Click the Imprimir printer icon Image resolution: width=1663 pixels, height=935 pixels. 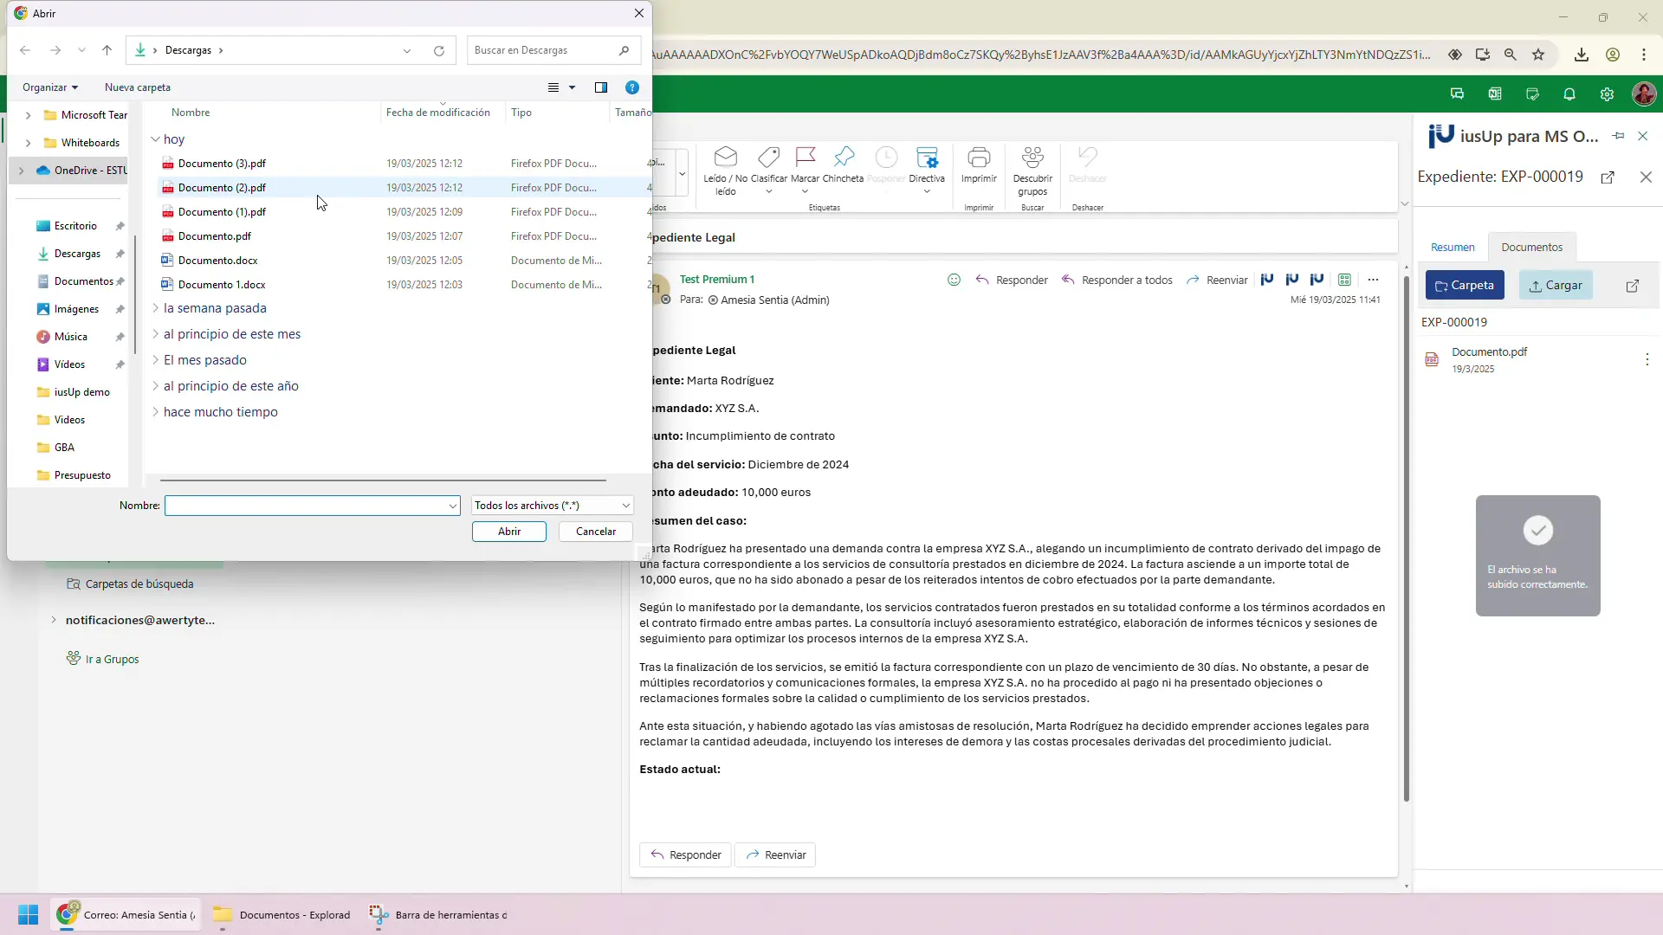tap(979, 158)
